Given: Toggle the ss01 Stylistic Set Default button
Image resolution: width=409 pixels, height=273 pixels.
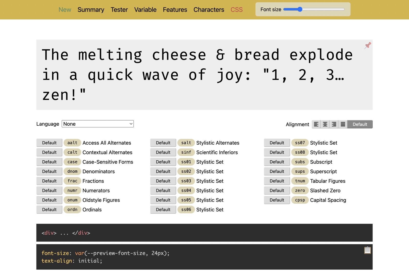Looking at the screenshot, I should [x=163, y=162].
